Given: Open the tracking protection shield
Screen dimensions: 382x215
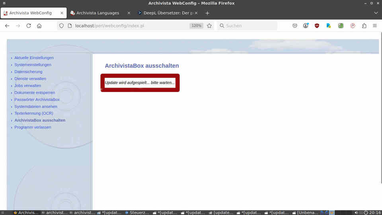Looking at the screenshot, I should point(61,25).
